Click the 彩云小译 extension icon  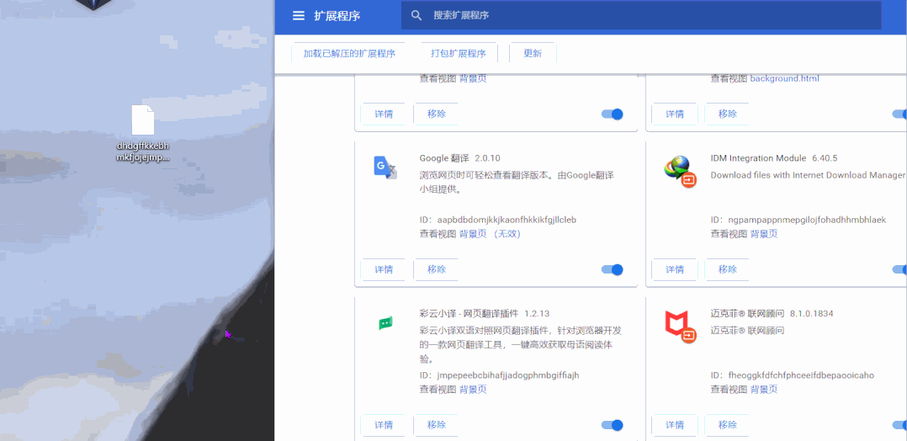click(385, 323)
